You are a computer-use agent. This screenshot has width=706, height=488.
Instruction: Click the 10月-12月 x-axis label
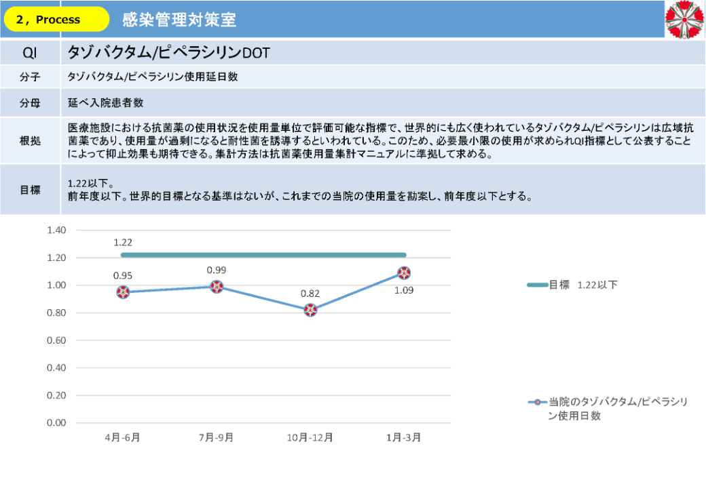(x=310, y=438)
